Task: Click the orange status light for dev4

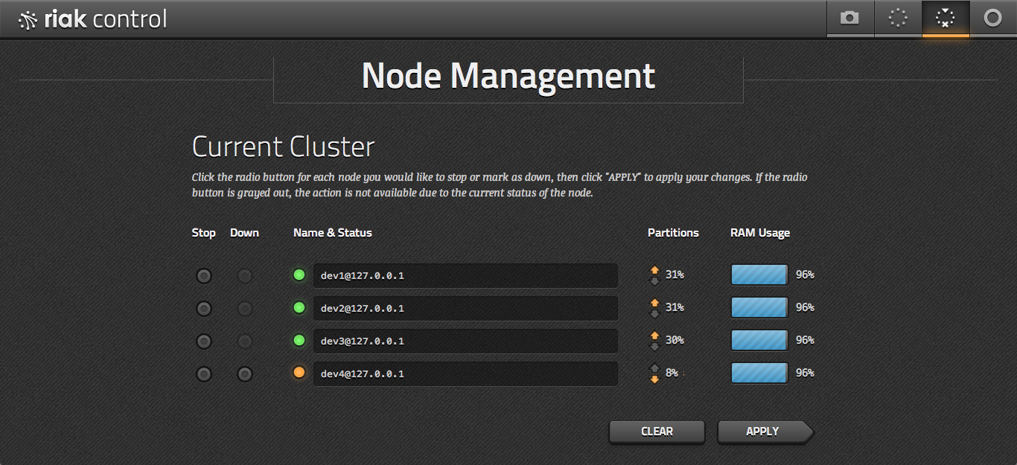Action: click(x=299, y=373)
